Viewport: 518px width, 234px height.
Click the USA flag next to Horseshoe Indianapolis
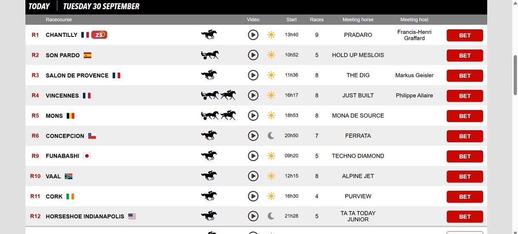click(132, 216)
